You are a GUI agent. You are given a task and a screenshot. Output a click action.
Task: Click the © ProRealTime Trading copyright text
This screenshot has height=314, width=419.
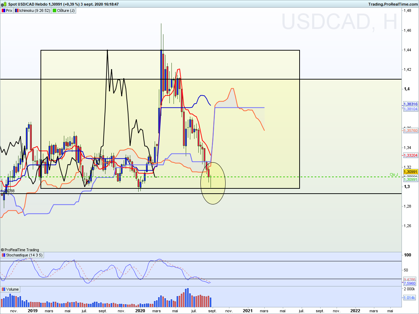click(x=20, y=250)
